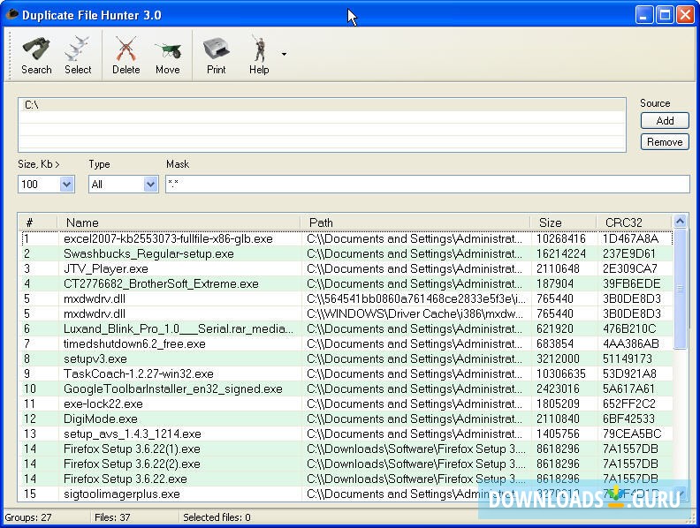Click the Path column header
The height and width of the screenshot is (528, 700).
click(321, 223)
